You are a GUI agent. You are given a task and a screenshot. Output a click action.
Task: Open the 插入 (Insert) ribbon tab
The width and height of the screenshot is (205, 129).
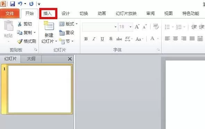point(48,14)
